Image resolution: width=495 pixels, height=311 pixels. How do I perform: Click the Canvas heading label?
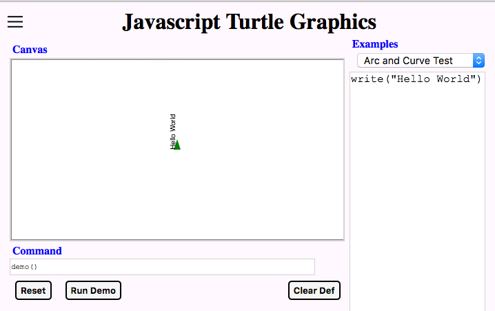click(30, 50)
